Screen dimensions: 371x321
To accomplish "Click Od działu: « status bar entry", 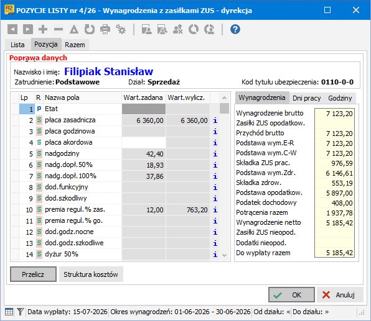I will [271, 312].
